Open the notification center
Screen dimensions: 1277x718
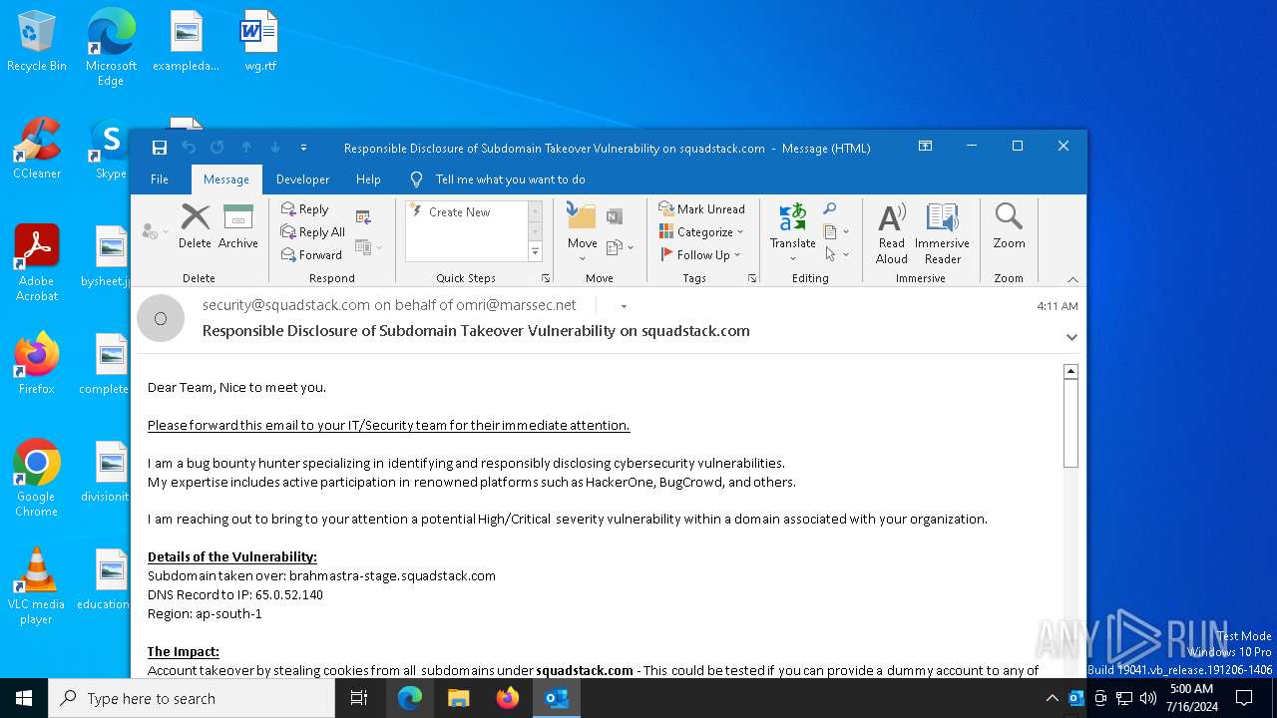pos(1244,698)
